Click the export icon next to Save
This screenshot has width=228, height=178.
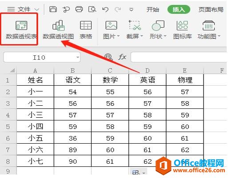point(66,9)
